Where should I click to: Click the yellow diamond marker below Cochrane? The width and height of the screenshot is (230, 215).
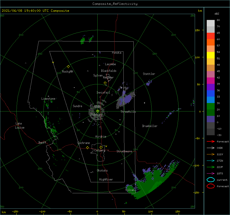(87, 148)
